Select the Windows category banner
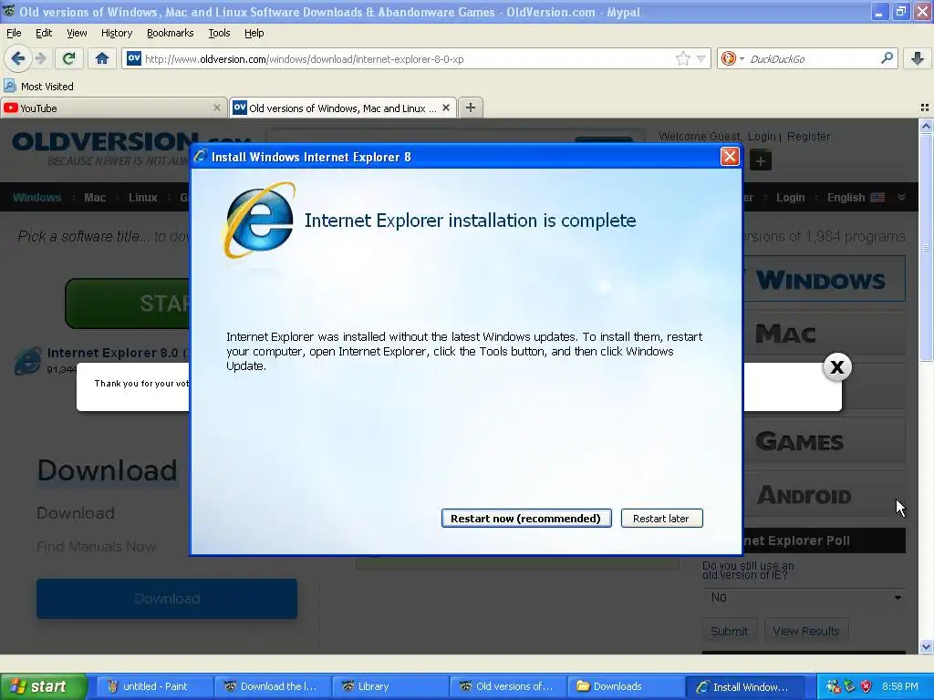The height and width of the screenshot is (700, 934). [x=824, y=279]
